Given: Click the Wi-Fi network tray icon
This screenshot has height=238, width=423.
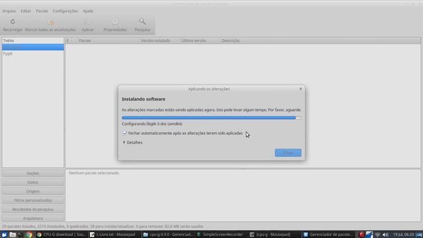Looking at the screenshot, I should (377, 235).
